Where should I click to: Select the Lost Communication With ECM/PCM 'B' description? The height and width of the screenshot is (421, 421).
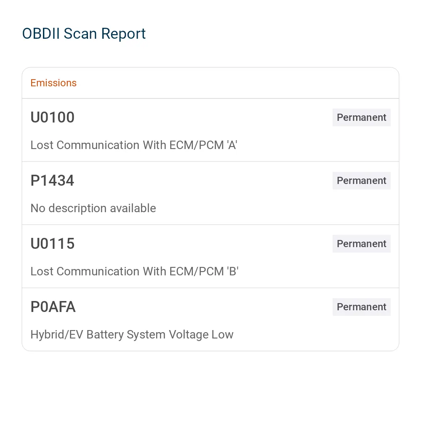pyautogui.click(x=135, y=271)
